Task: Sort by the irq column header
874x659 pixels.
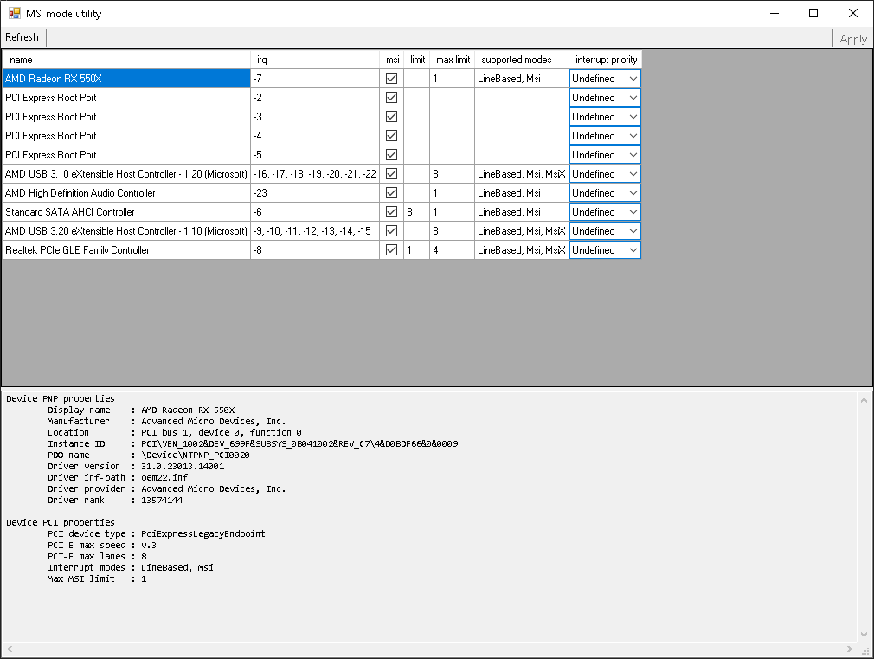Action: pyautogui.click(x=315, y=60)
